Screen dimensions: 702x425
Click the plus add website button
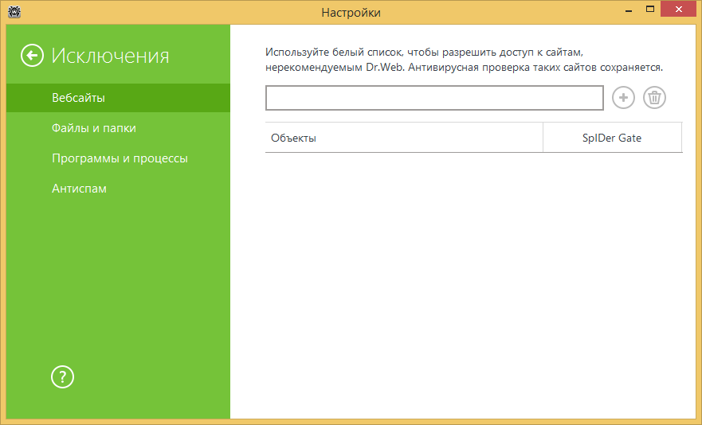pos(623,98)
